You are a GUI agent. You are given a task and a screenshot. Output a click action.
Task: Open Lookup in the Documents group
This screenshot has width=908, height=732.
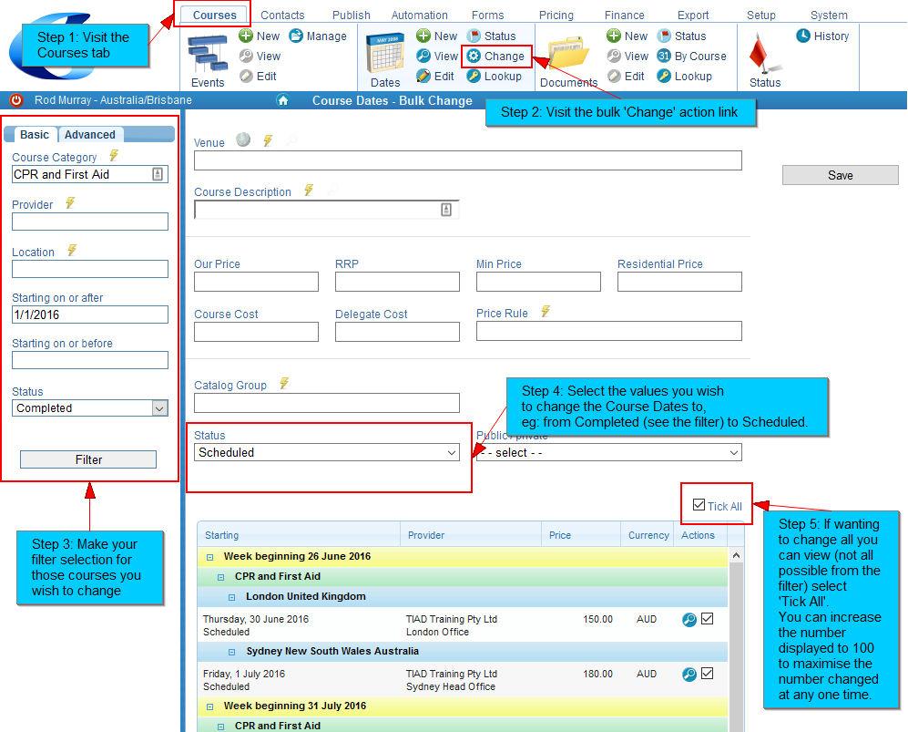coord(685,76)
